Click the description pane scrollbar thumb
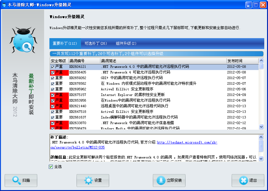Screen dimensions: 268x191 point(261,146)
